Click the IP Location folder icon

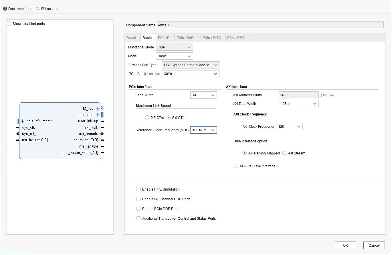38,9
